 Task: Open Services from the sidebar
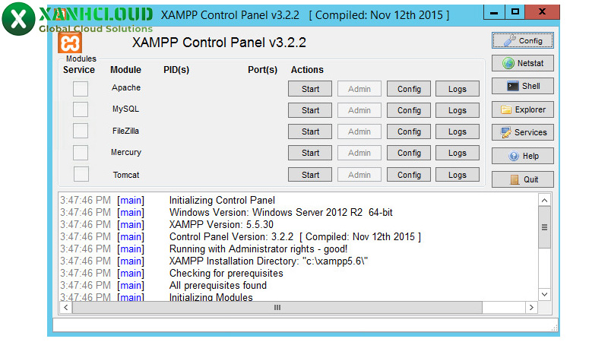pyautogui.click(x=522, y=132)
